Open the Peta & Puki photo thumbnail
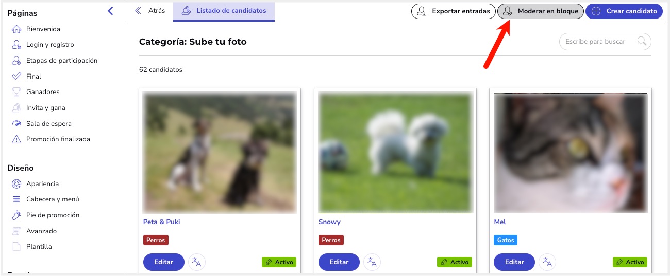Screen dimensions: 670x276 [220, 153]
